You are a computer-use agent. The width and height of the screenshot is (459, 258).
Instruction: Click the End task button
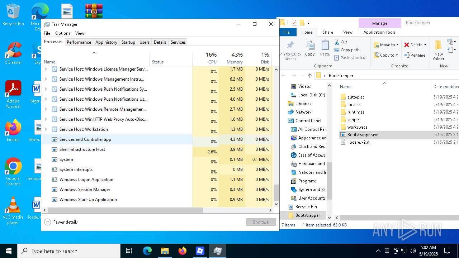pos(261,222)
